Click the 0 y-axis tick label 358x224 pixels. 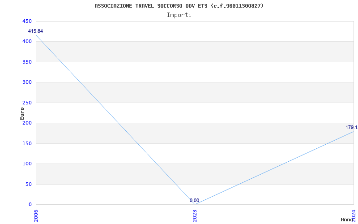click(30, 205)
